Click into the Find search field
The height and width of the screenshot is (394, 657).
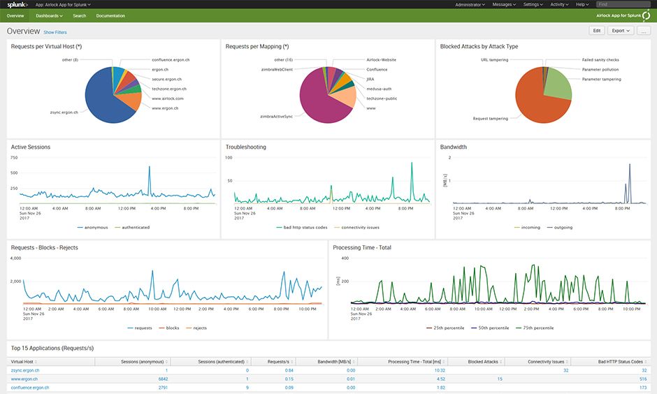623,4
